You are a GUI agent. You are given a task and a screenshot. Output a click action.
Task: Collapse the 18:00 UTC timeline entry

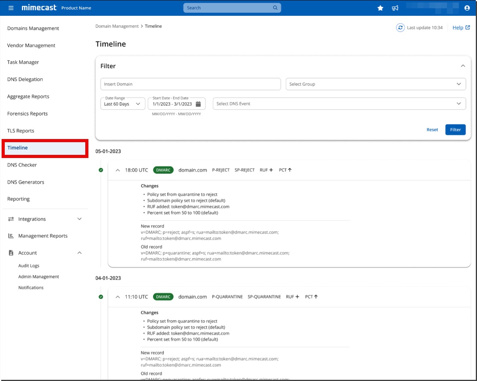click(x=118, y=170)
